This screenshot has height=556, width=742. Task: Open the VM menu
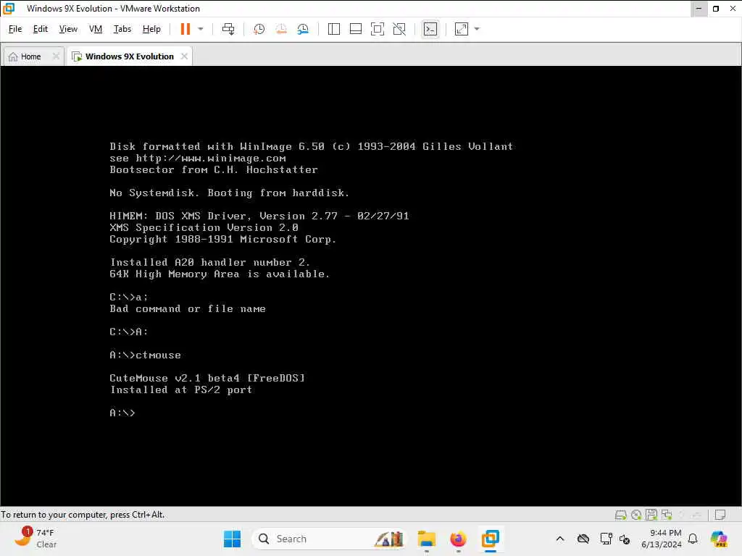pos(96,29)
